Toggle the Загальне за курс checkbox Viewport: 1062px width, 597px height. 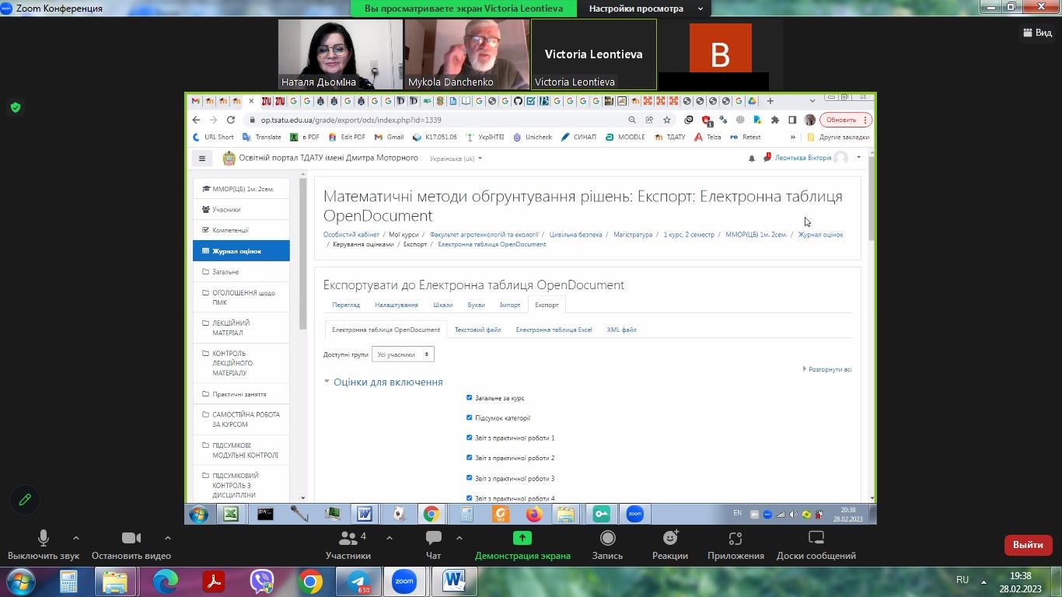(469, 397)
